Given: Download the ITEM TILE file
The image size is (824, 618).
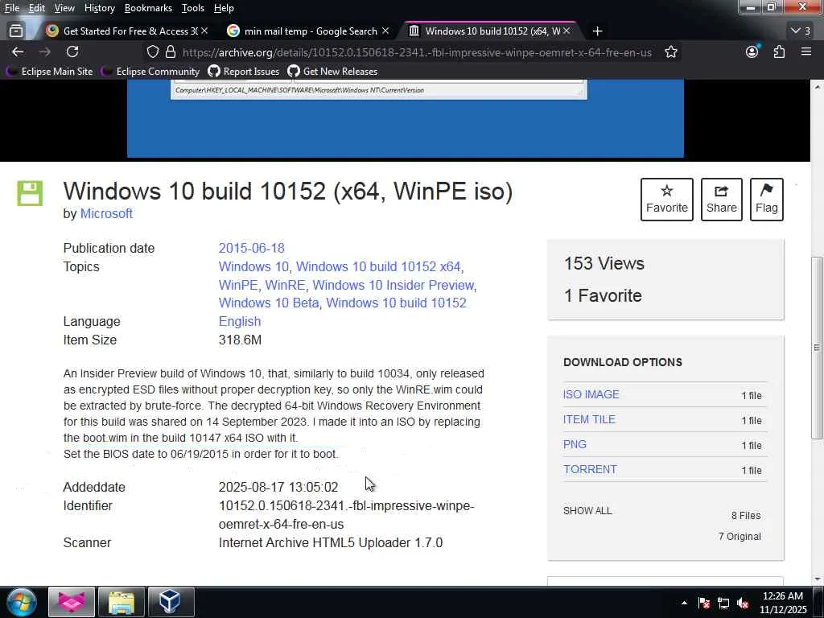Looking at the screenshot, I should [x=589, y=419].
